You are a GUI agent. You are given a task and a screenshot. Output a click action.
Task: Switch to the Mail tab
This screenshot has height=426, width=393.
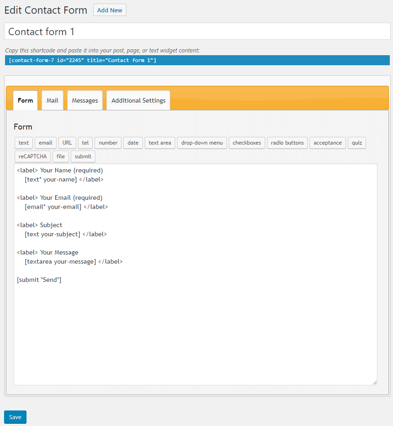52,100
